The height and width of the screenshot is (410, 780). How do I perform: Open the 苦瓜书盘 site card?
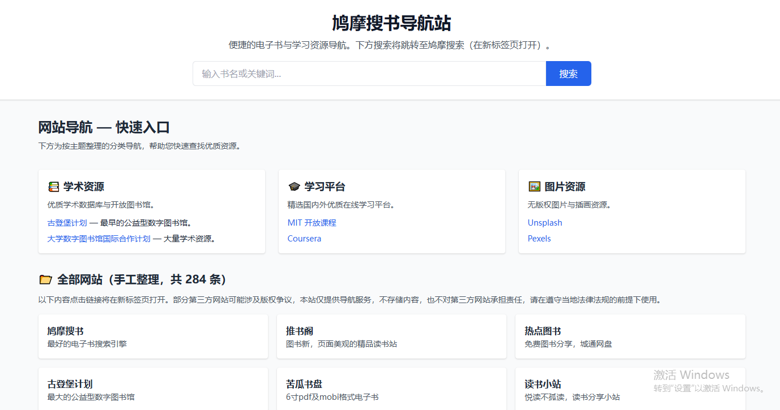pyautogui.click(x=391, y=389)
